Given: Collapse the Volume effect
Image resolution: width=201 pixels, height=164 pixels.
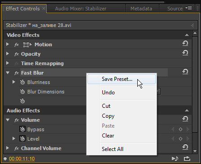Looking at the screenshot, I should tap(8, 120).
